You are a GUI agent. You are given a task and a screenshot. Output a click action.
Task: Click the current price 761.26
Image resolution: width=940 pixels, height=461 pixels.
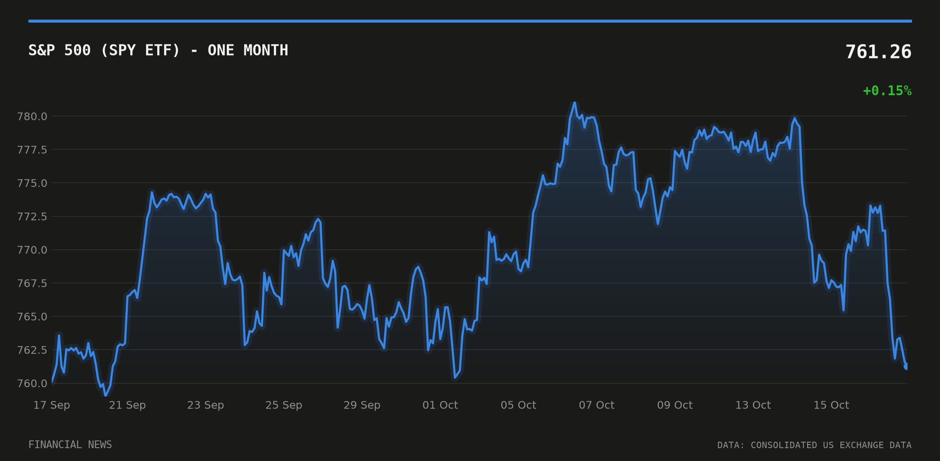[878, 52]
